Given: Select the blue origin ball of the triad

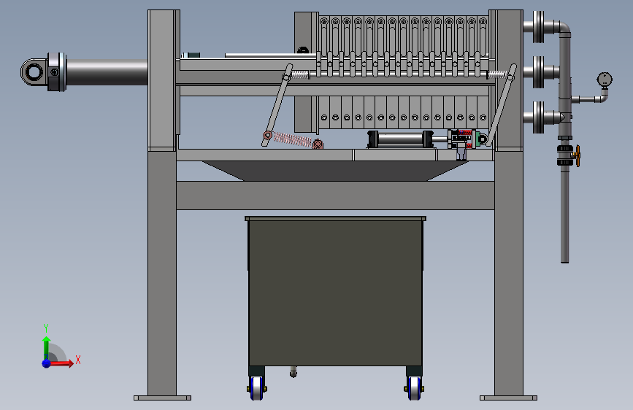Looking at the screenshot, I should (x=46, y=363).
